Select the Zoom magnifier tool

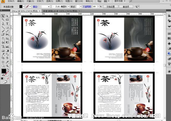(x=7, y=66)
